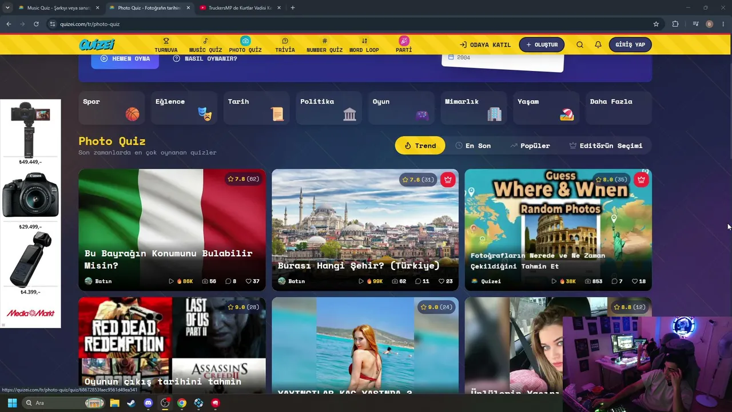The image size is (732, 412).
Task: Open OBS Studio from the taskbar
Action: (165, 403)
